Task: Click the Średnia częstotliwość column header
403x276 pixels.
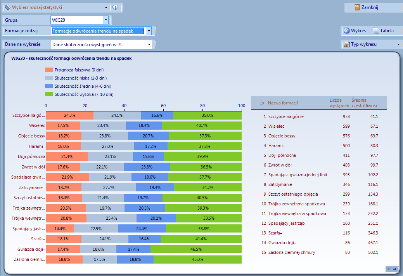Action: (x=365, y=103)
